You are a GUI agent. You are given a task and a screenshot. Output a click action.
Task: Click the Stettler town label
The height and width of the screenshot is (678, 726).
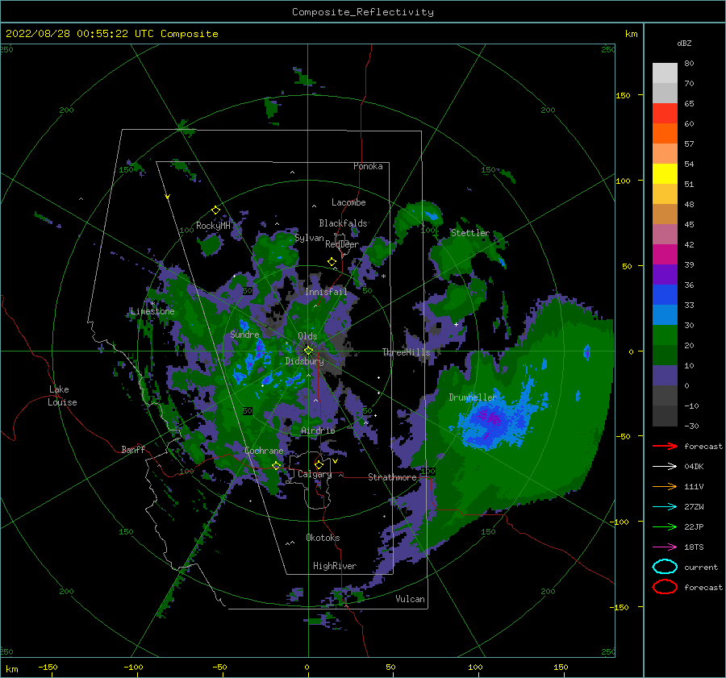tap(470, 233)
